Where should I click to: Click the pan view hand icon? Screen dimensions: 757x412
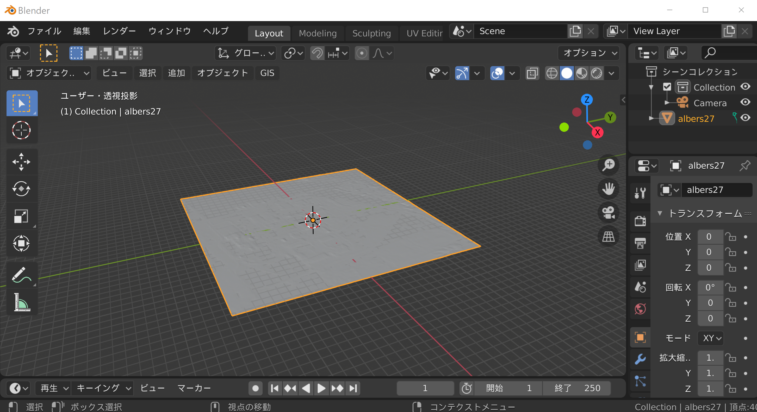pyautogui.click(x=608, y=188)
